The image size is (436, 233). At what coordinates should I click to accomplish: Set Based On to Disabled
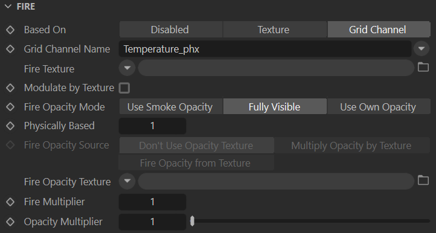[x=171, y=30]
